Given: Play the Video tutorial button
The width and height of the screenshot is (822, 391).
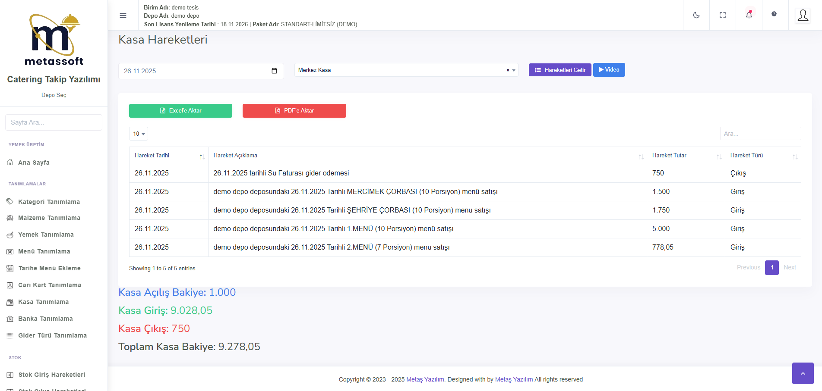Looking at the screenshot, I should click(609, 70).
